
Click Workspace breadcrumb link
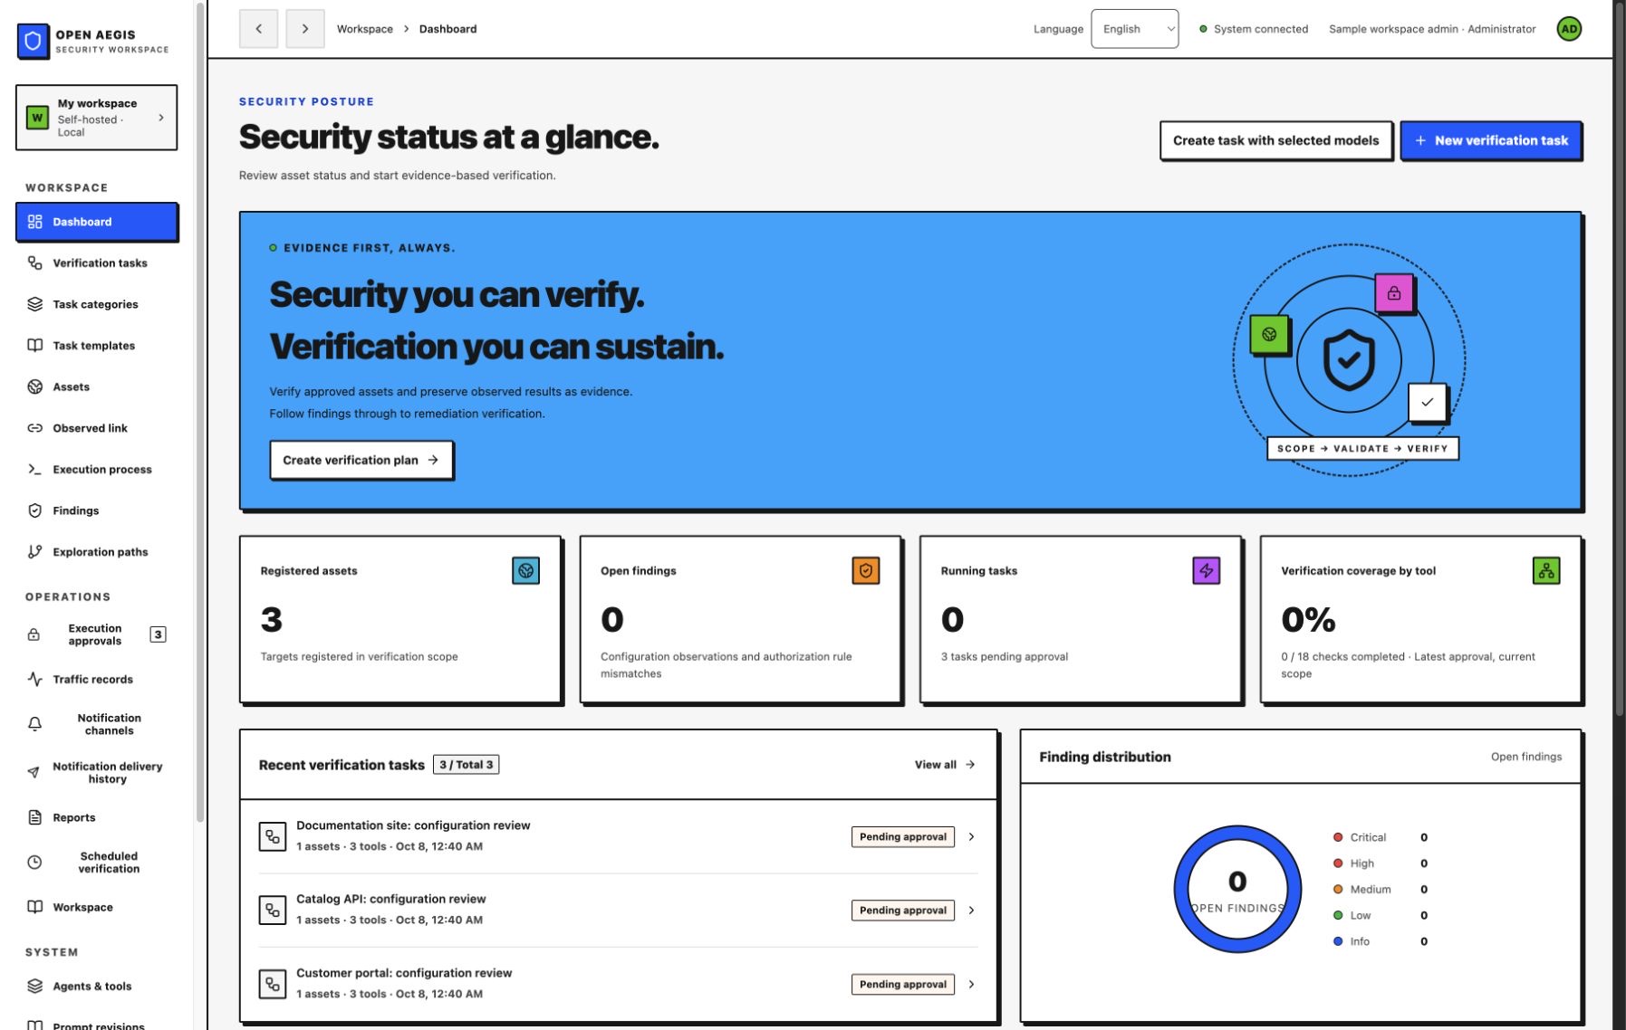[365, 29]
